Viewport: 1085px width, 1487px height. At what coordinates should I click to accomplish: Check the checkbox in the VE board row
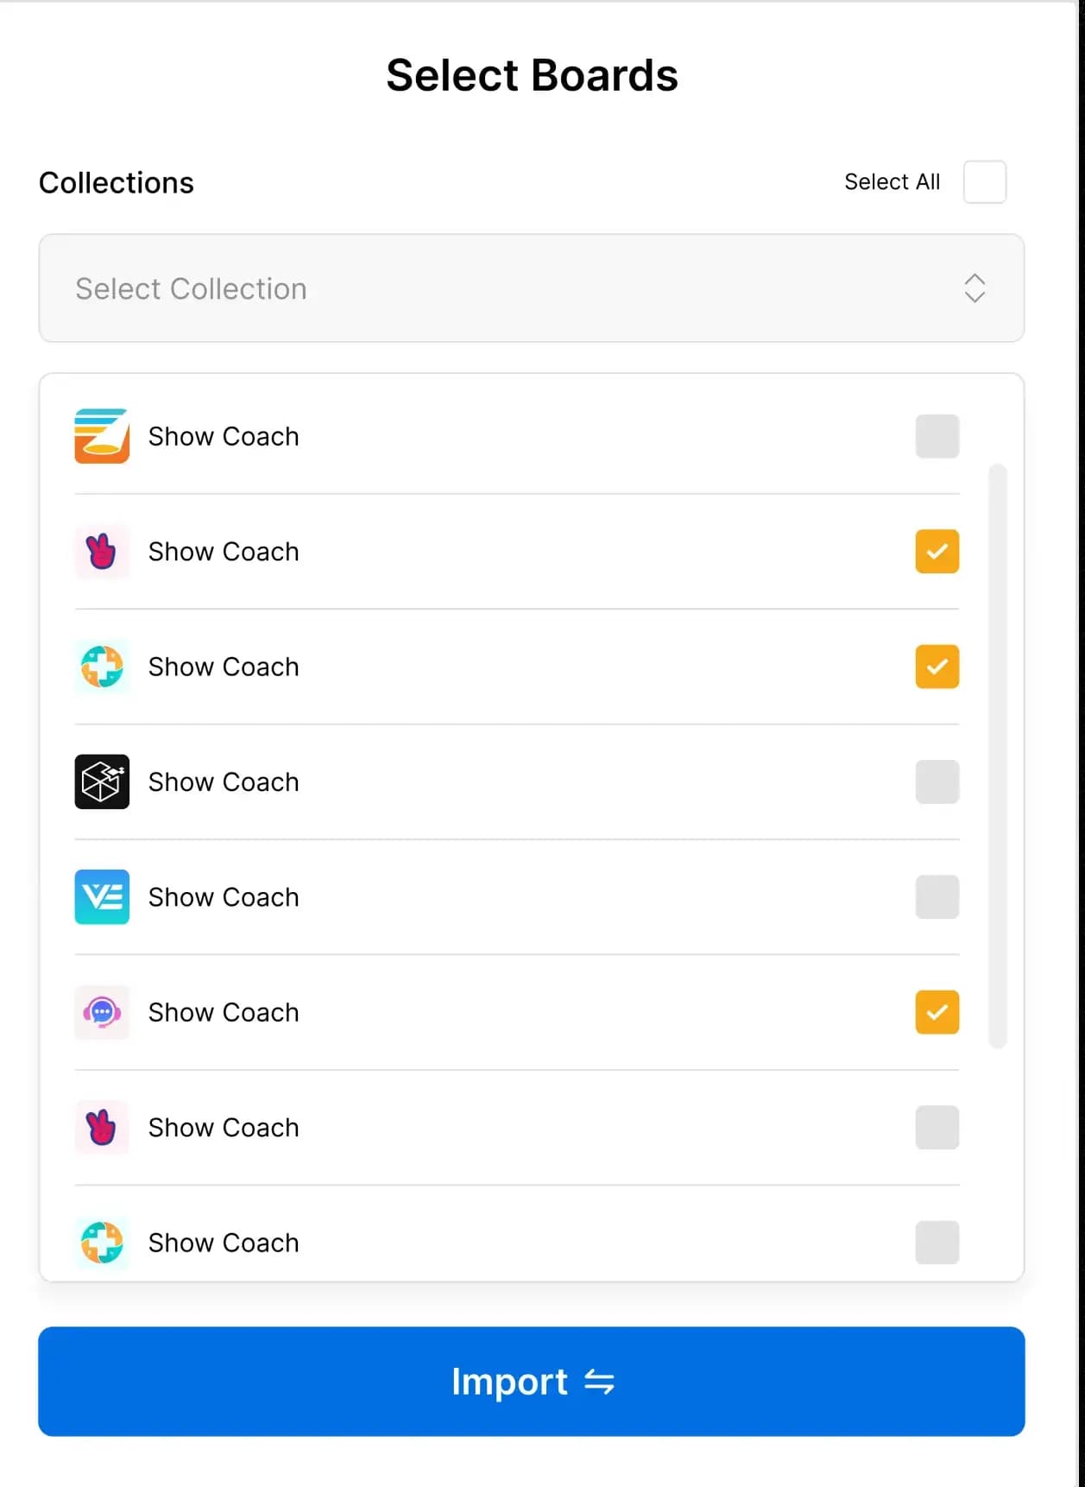tap(937, 897)
